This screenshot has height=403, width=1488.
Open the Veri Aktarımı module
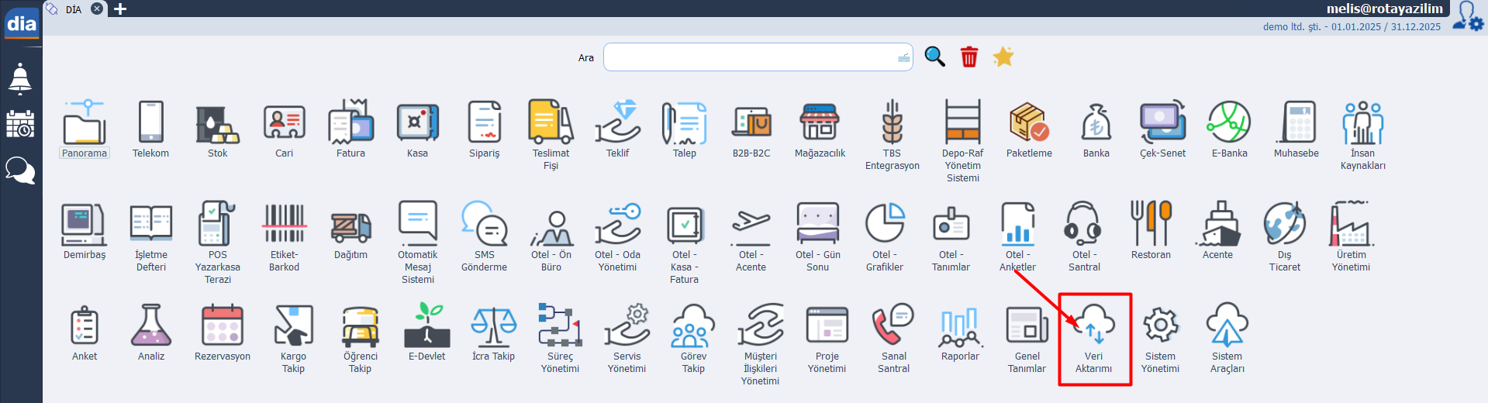coord(1093,327)
